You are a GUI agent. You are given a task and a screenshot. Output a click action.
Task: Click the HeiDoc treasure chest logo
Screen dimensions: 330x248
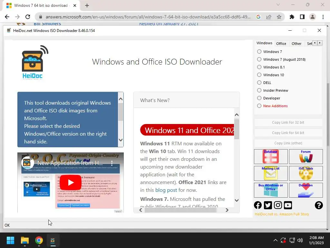[x=34, y=62]
